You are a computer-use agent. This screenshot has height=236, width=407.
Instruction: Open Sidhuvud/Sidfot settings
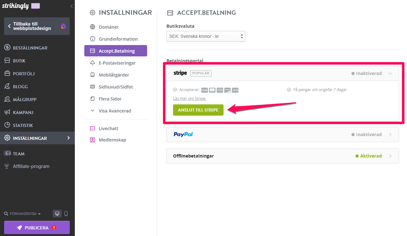[x=116, y=87]
